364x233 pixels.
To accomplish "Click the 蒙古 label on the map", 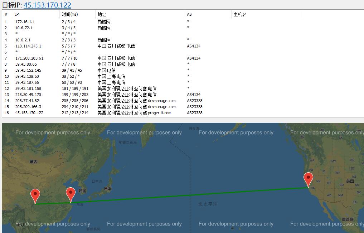I will (34, 162).
